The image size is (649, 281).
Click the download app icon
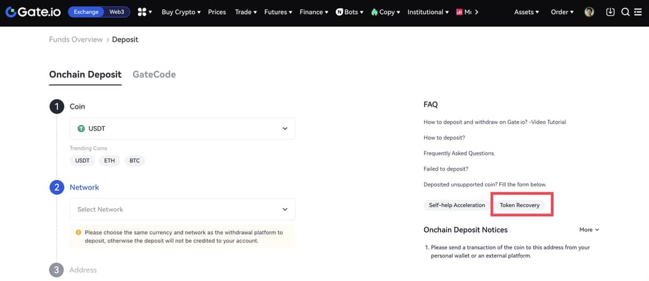click(x=610, y=12)
